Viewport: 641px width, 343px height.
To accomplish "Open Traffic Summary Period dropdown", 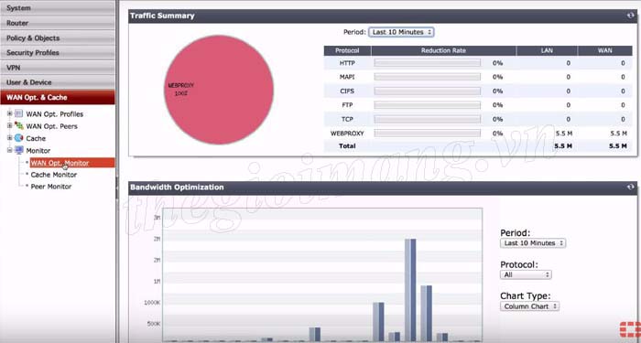I will click(x=401, y=32).
